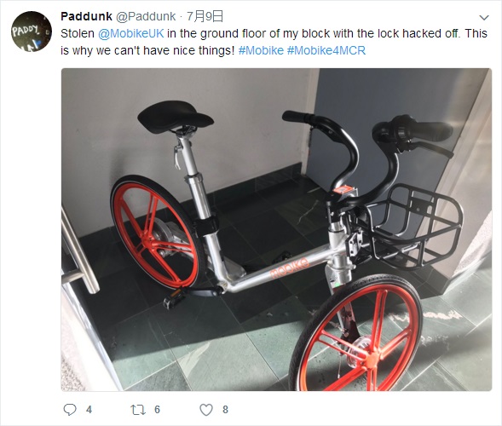502x426 pixels.
Task: Open the #Mobike4MCR hashtag
Action: tap(326, 50)
